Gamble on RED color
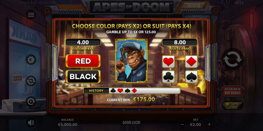This screenshot has width=263, height=131. [x=83, y=61]
